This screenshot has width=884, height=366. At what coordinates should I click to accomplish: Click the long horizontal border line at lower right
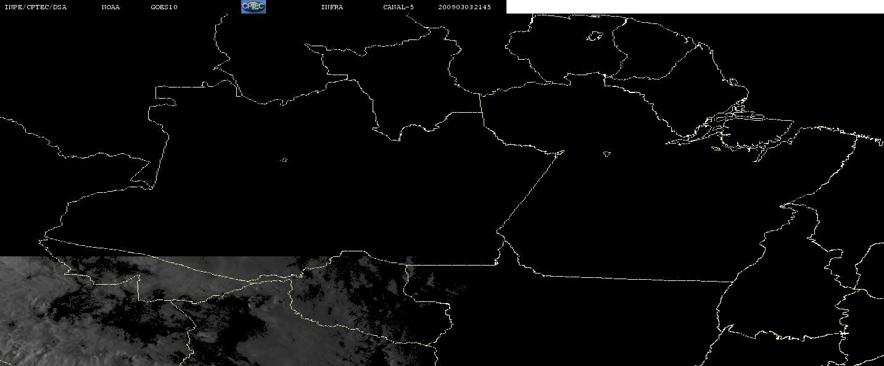pyautogui.click(x=629, y=278)
